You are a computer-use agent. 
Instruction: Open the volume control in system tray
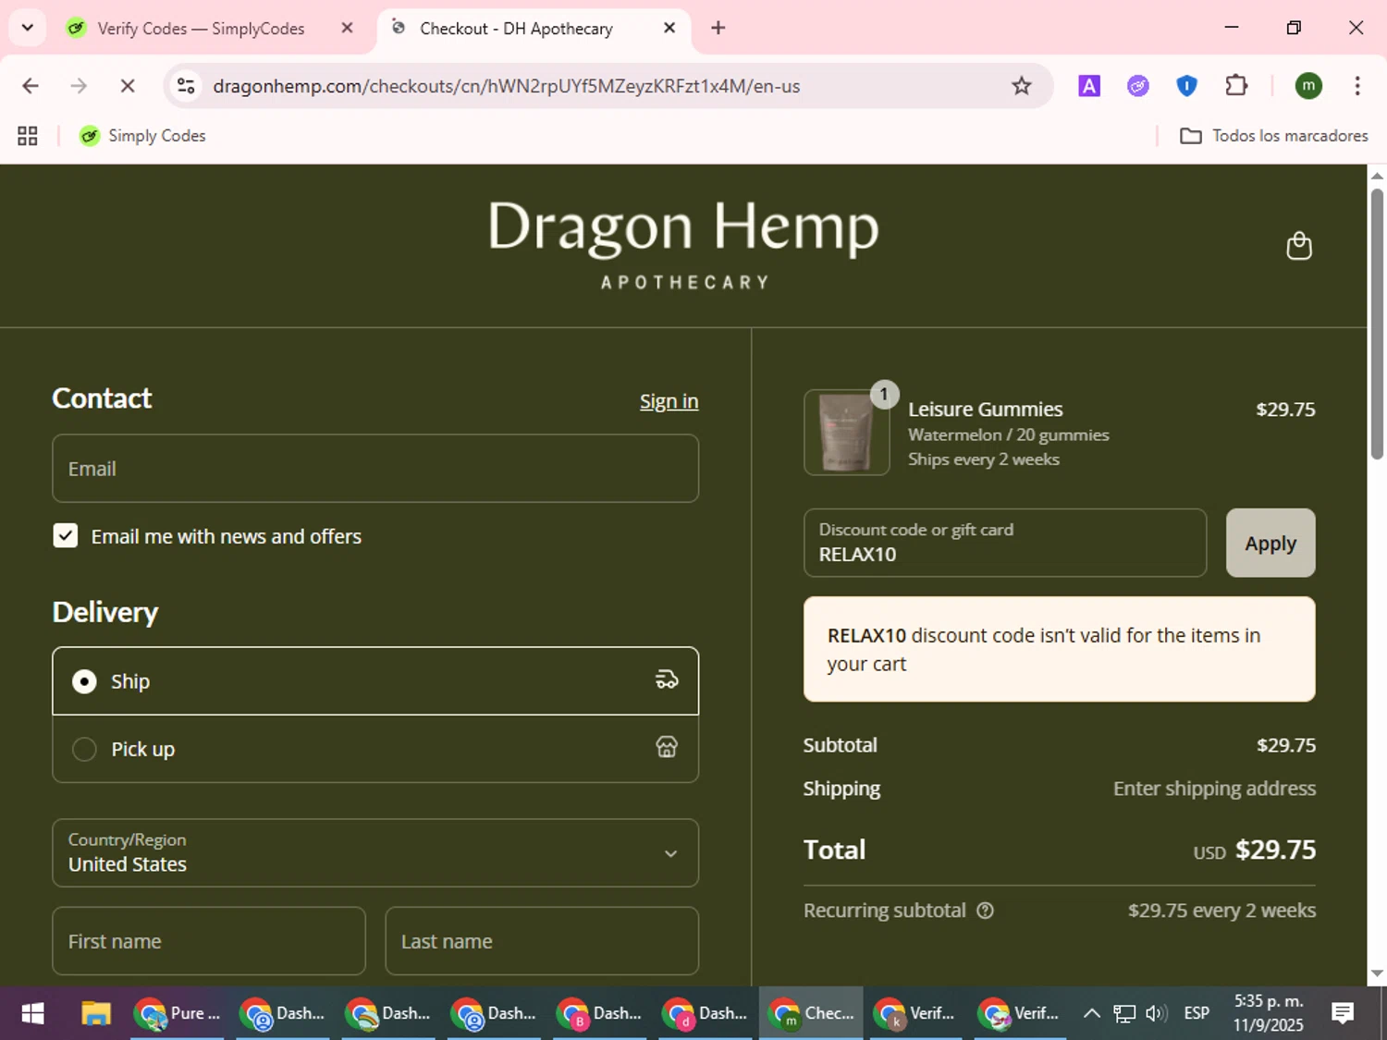click(1156, 1013)
